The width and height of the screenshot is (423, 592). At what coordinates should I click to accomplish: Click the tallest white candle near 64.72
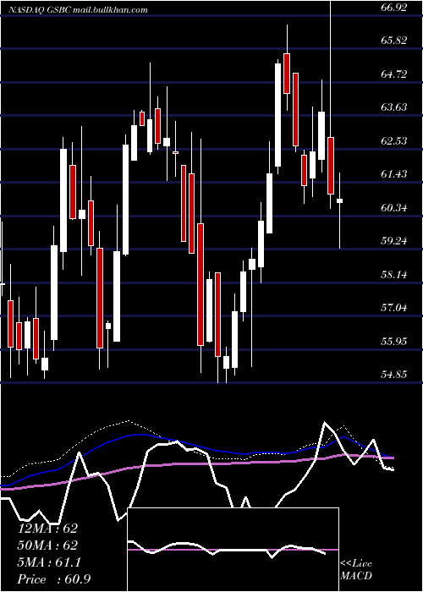(x=278, y=115)
